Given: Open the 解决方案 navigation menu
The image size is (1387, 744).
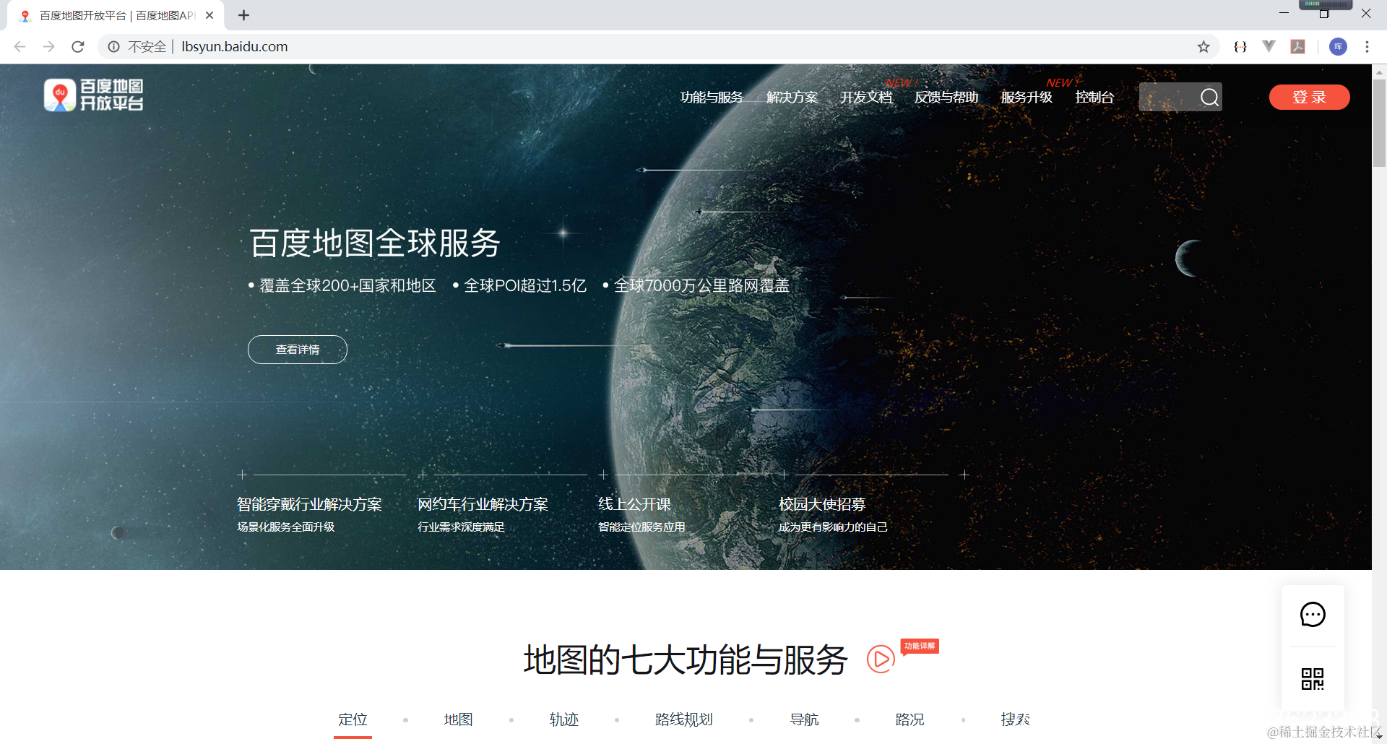Looking at the screenshot, I should (x=792, y=97).
